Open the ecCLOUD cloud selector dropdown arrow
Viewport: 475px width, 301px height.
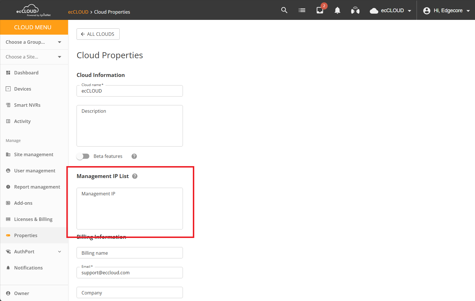click(409, 11)
